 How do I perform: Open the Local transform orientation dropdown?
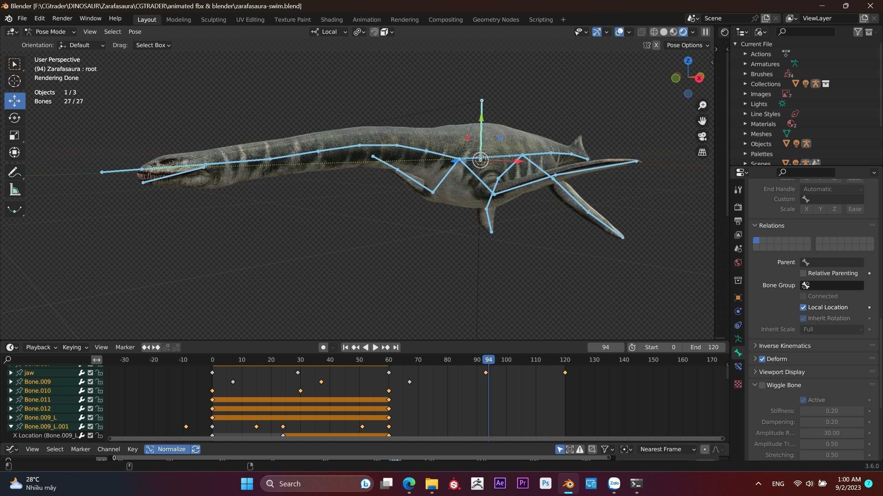pyautogui.click(x=329, y=32)
